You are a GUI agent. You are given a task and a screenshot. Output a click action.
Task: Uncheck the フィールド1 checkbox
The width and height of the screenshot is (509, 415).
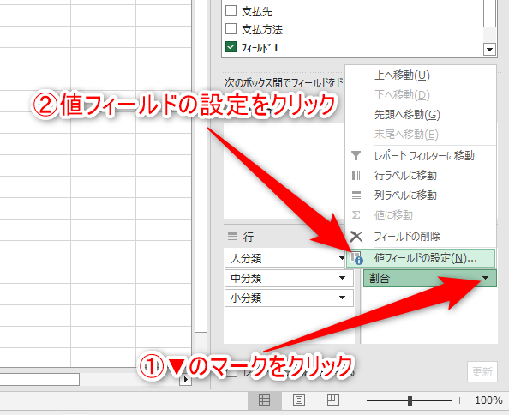[x=231, y=47]
